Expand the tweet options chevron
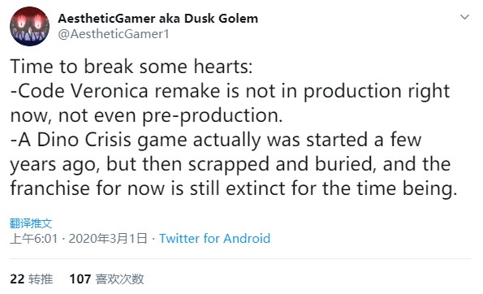 [464, 17]
